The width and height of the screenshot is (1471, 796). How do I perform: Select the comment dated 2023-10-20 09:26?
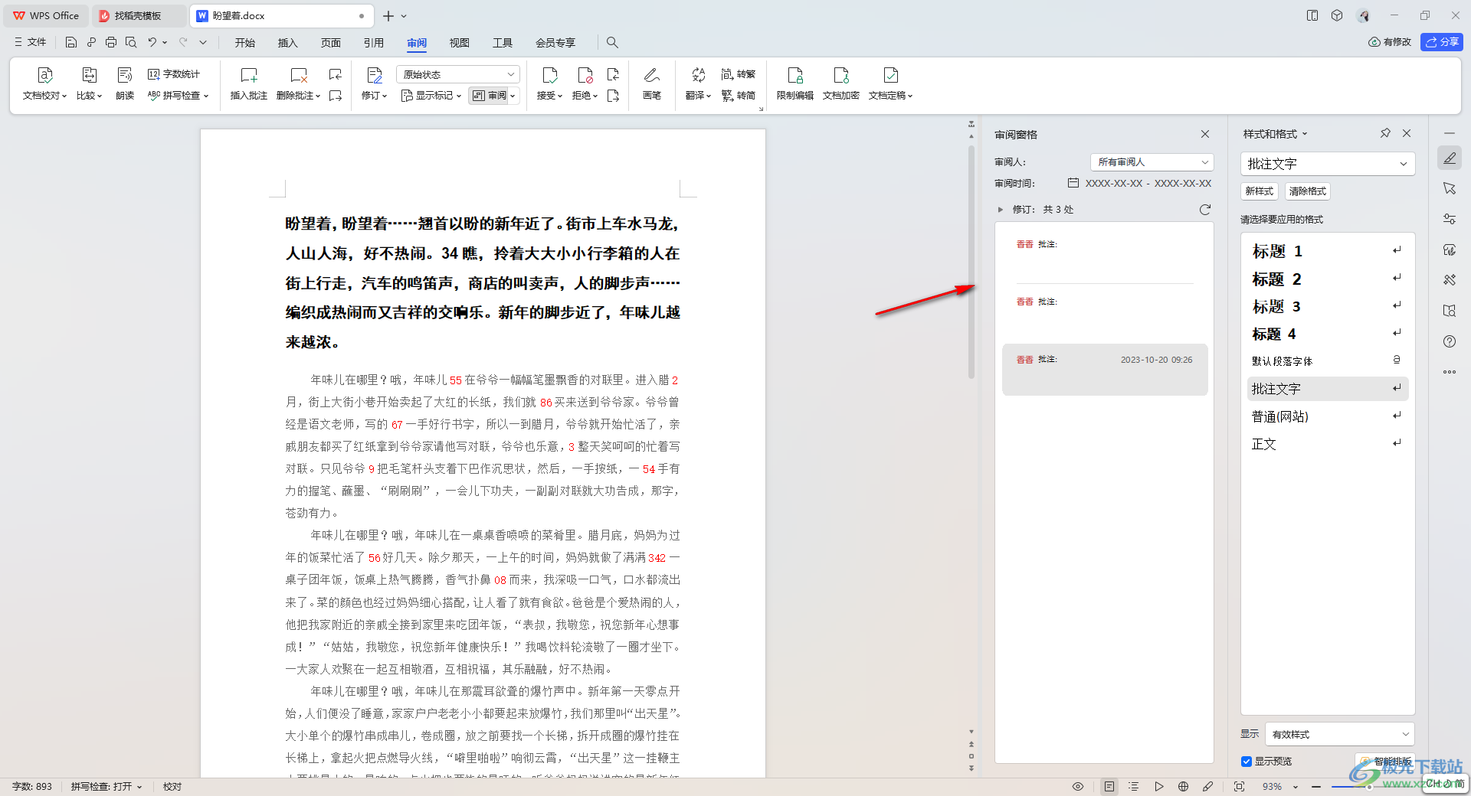point(1105,370)
